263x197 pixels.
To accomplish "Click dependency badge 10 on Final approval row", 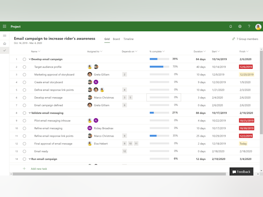I will [x=130, y=144].
